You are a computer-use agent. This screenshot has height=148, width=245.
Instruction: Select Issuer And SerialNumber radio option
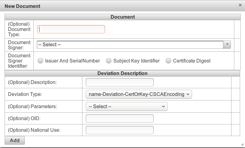[41, 61]
